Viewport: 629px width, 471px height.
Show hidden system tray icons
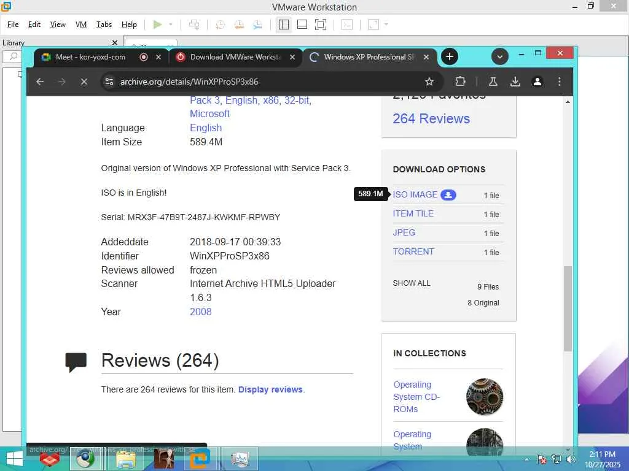click(526, 459)
